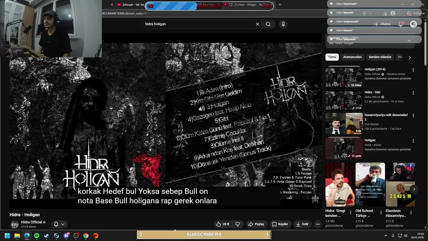
Task: Clear the 'hidra holigan' search text
Action: click(257, 24)
